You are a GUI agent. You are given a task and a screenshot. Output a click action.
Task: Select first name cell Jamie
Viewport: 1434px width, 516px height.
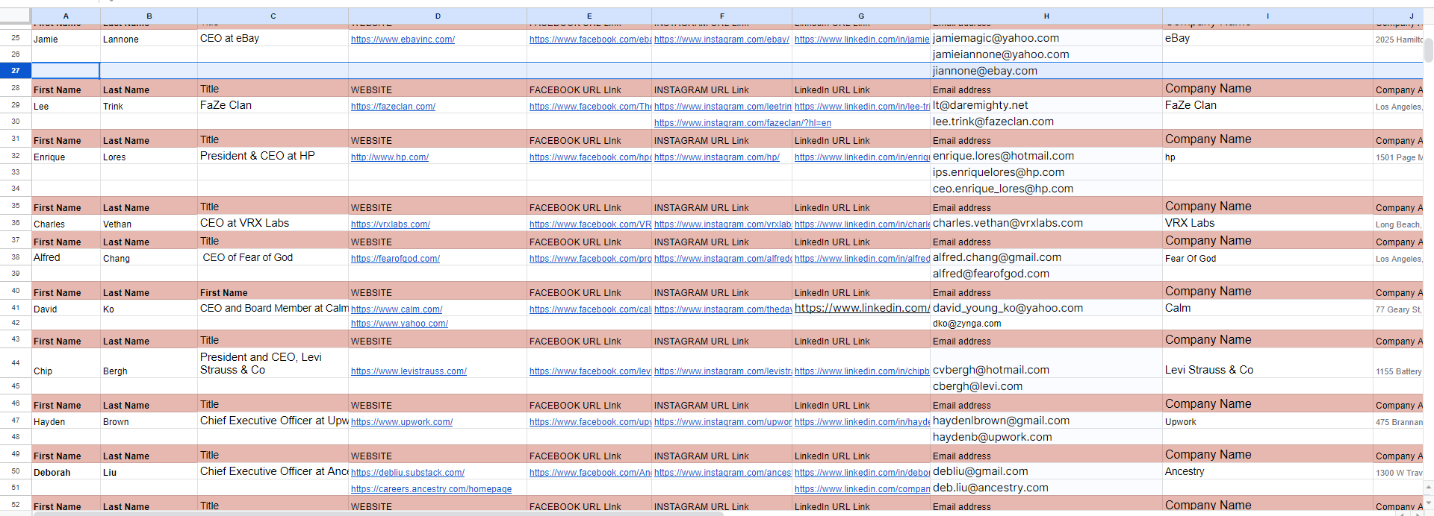click(x=66, y=39)
